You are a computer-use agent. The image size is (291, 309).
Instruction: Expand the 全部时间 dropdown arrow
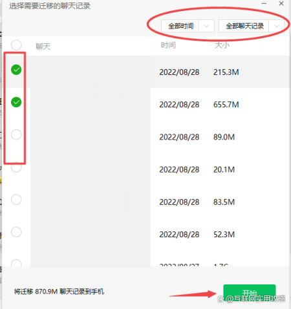(x=206, y=26)
